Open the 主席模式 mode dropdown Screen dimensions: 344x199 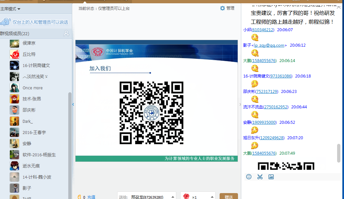[x=10, y=9]
